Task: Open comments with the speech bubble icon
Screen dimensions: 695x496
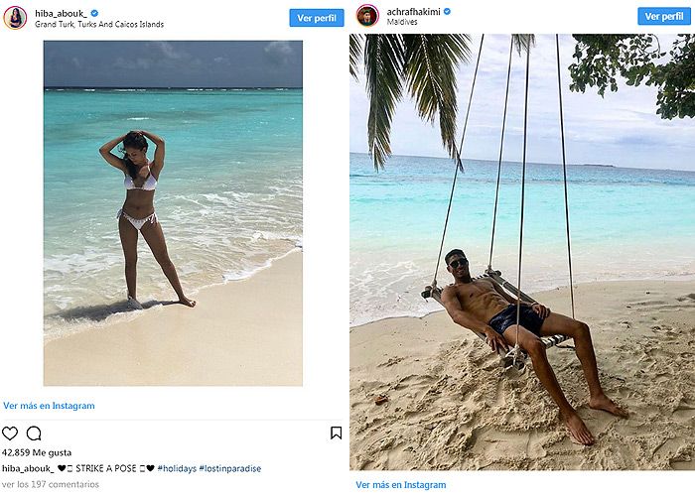Action: pyautogui.click(x=34, y=434)
